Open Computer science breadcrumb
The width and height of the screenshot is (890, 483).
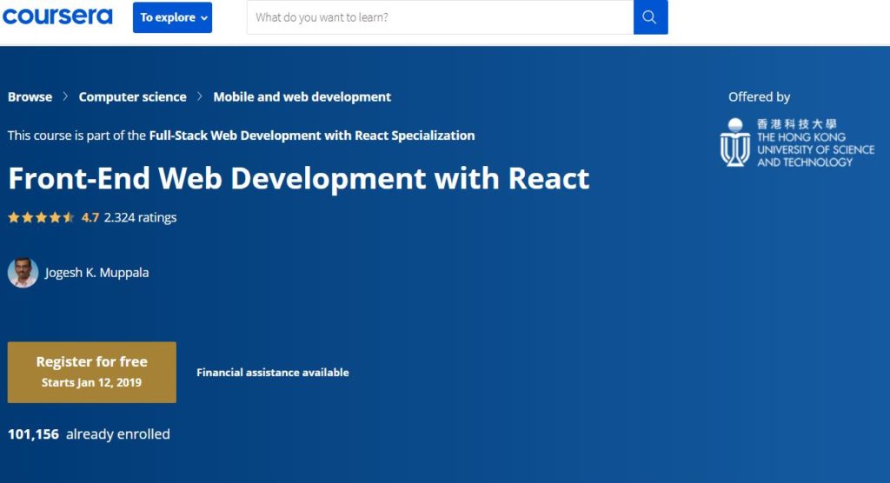pyautogui.click(x=132, y=97)
